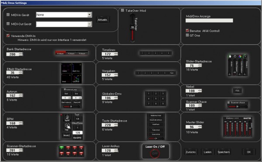262x162 pixels.
Task: Click the BPM 168 spinner arrows
Action: [x=21, y=123]
